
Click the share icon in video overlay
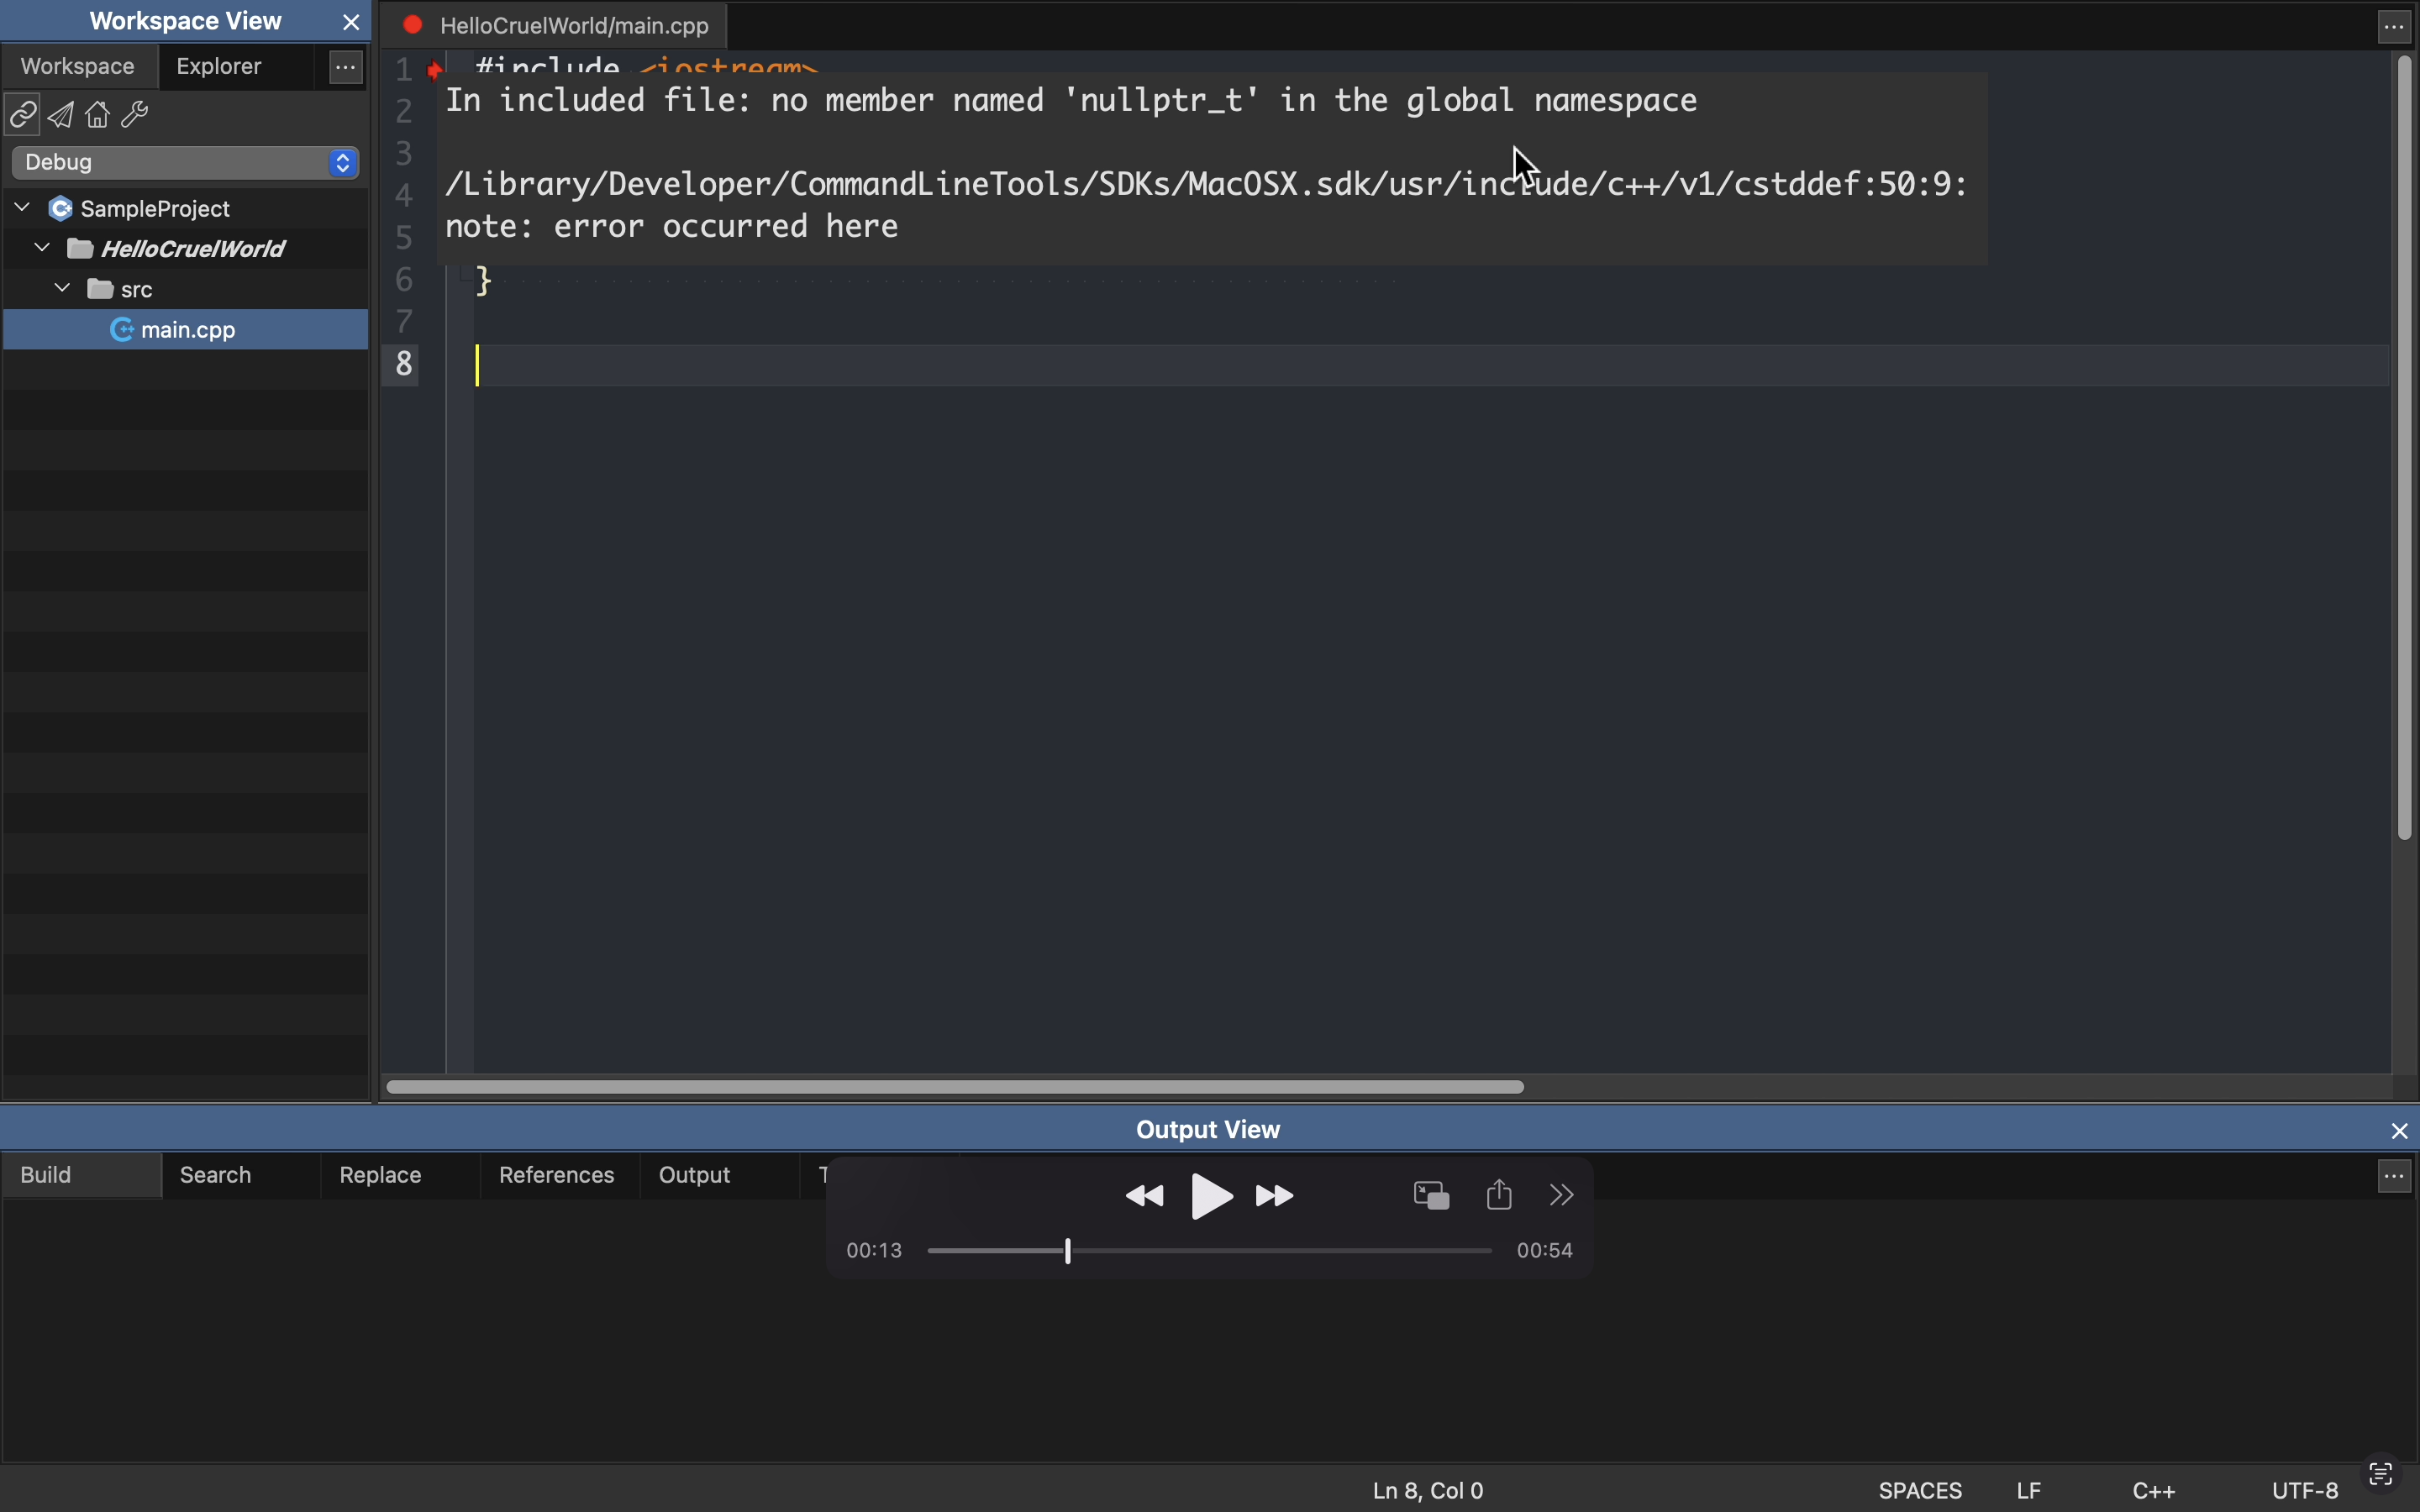click(x=1501, y=1195)
